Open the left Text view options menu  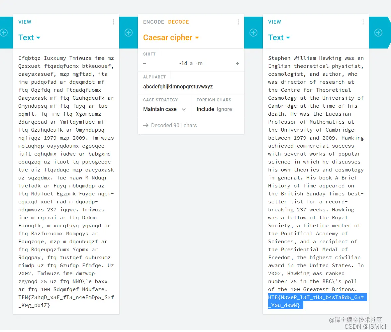point(113,22)
